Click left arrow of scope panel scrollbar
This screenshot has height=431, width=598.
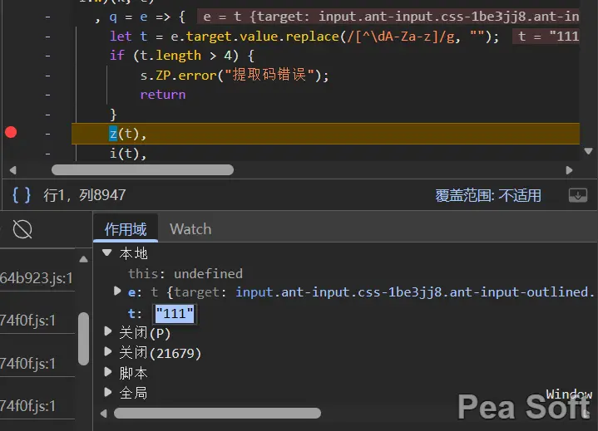103,414
